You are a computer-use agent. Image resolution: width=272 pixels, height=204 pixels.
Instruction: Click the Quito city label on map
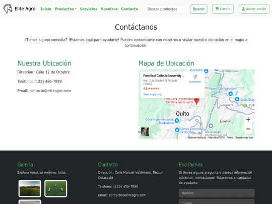coord(182,114)
